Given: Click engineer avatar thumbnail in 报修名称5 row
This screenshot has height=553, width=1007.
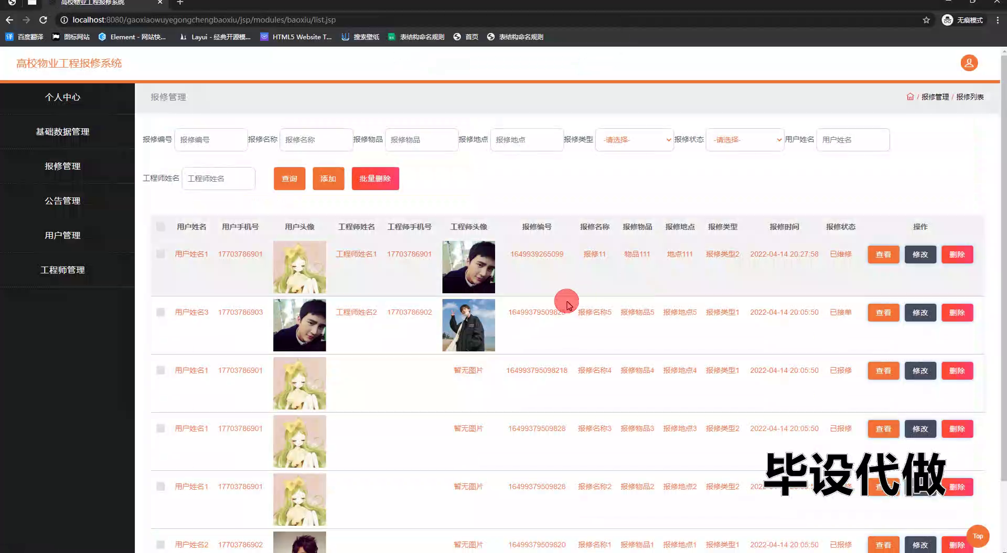Looking at the screenshot, I should tap(468, 325).
